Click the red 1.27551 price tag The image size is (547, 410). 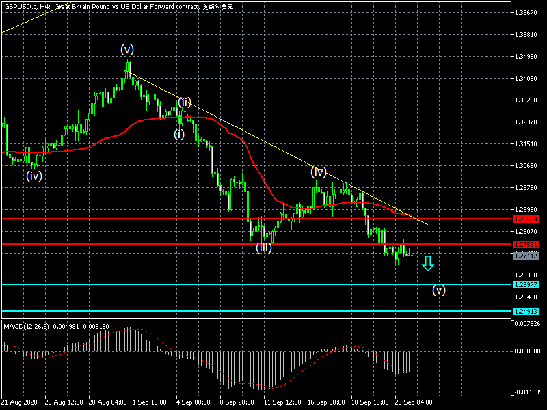(x=526, y=245)
